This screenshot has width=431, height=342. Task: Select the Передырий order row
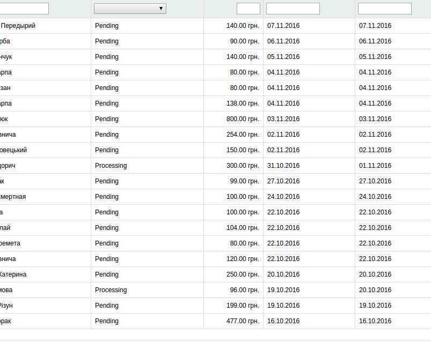(x=216, y=26)
